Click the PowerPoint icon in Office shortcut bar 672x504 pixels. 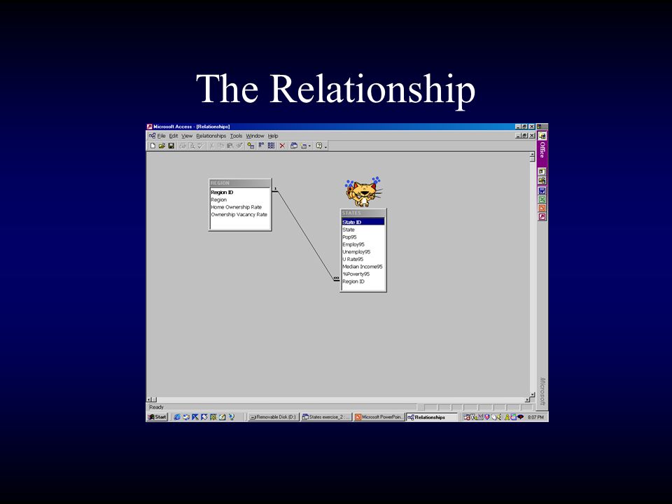click(542, 209)
